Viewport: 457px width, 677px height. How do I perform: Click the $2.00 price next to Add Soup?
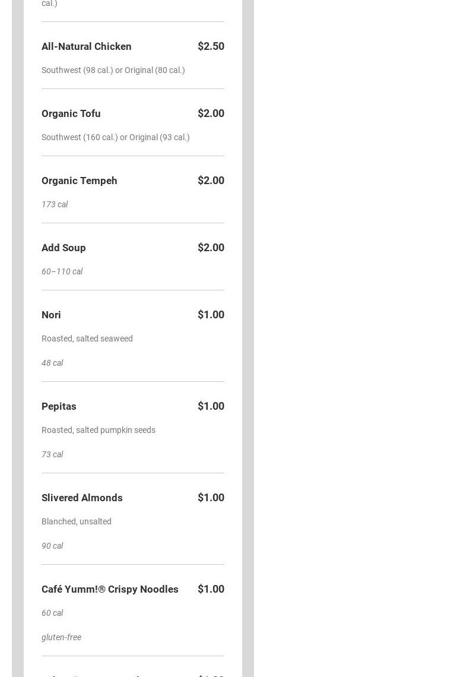[211, 248]
